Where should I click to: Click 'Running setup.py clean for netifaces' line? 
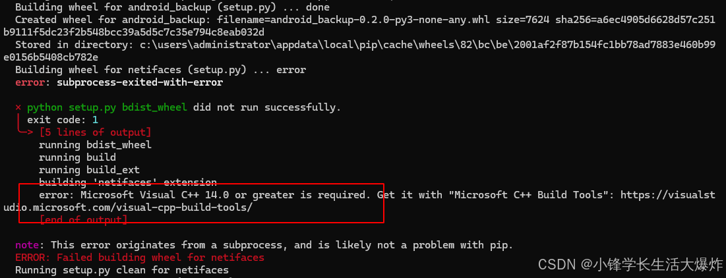[x=122, y=270]
